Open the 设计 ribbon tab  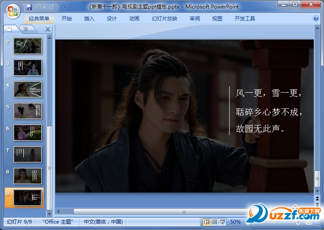click(112, 19)
